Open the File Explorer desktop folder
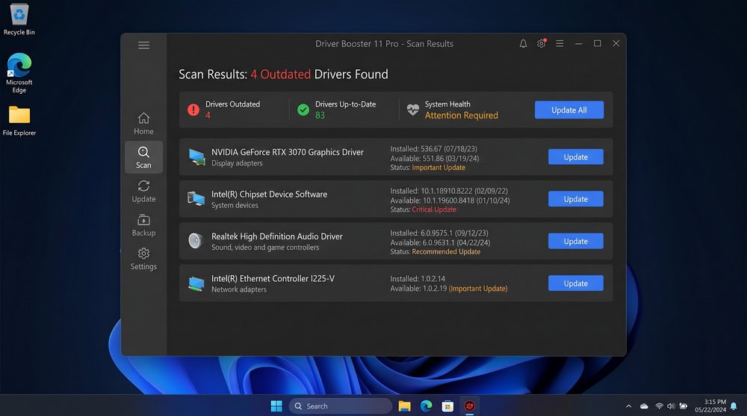This screenshot has height=416, width=747. pyautogui.click(x=19, y=122)
